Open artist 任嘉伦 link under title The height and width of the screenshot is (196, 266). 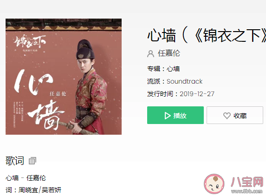(169, 53)
